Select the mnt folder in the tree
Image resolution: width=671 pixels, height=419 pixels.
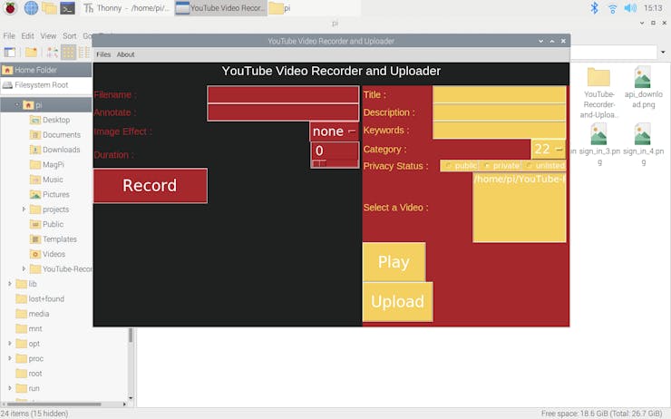29,328
